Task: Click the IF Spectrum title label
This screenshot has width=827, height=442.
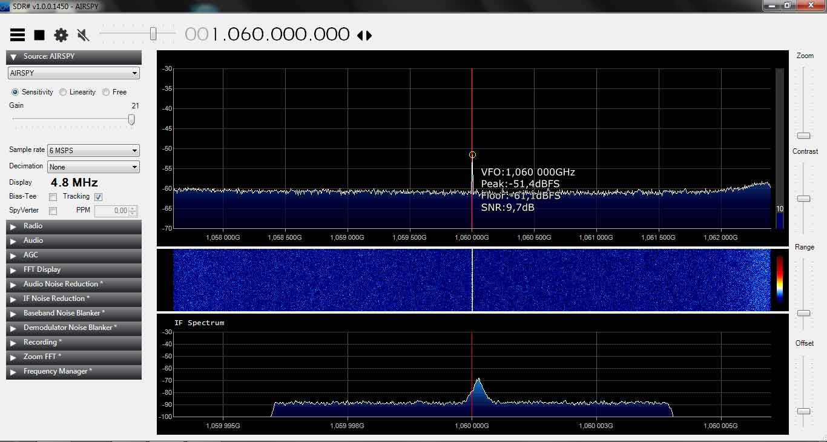Action: coord(199,323)
